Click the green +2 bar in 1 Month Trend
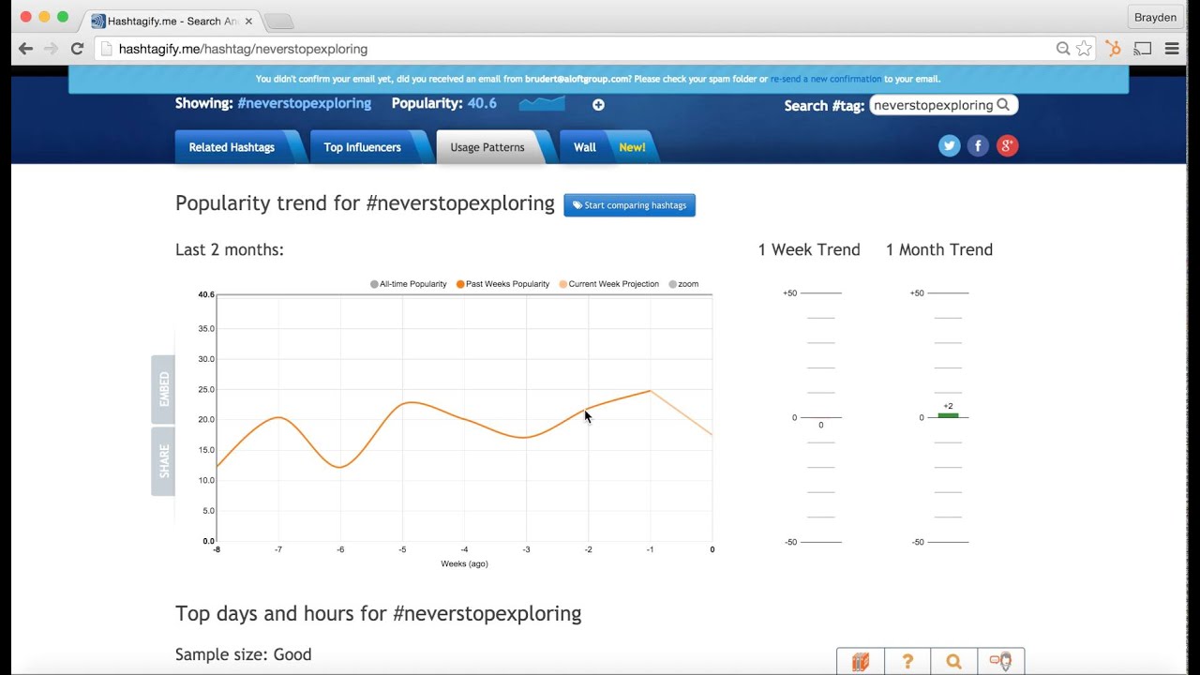 948,414
